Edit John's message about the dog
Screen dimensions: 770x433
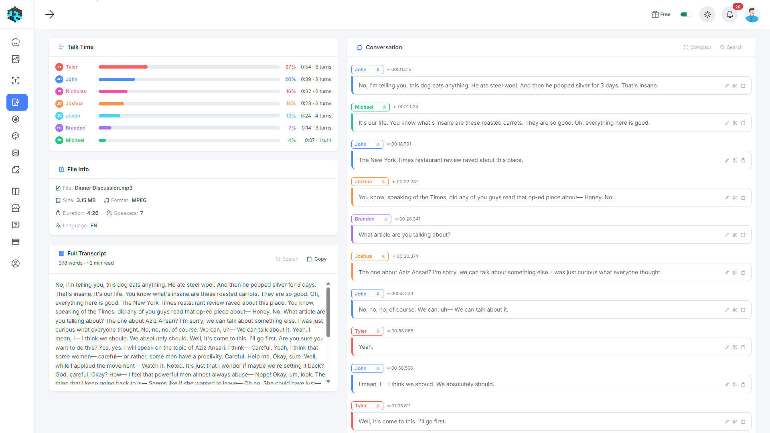coord(727,86)
